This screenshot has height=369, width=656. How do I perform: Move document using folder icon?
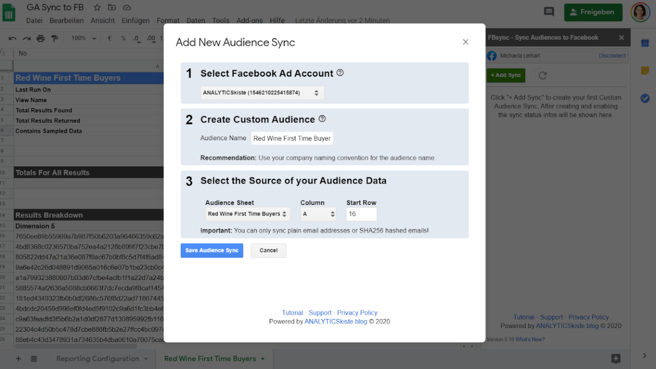click(111, 8)
